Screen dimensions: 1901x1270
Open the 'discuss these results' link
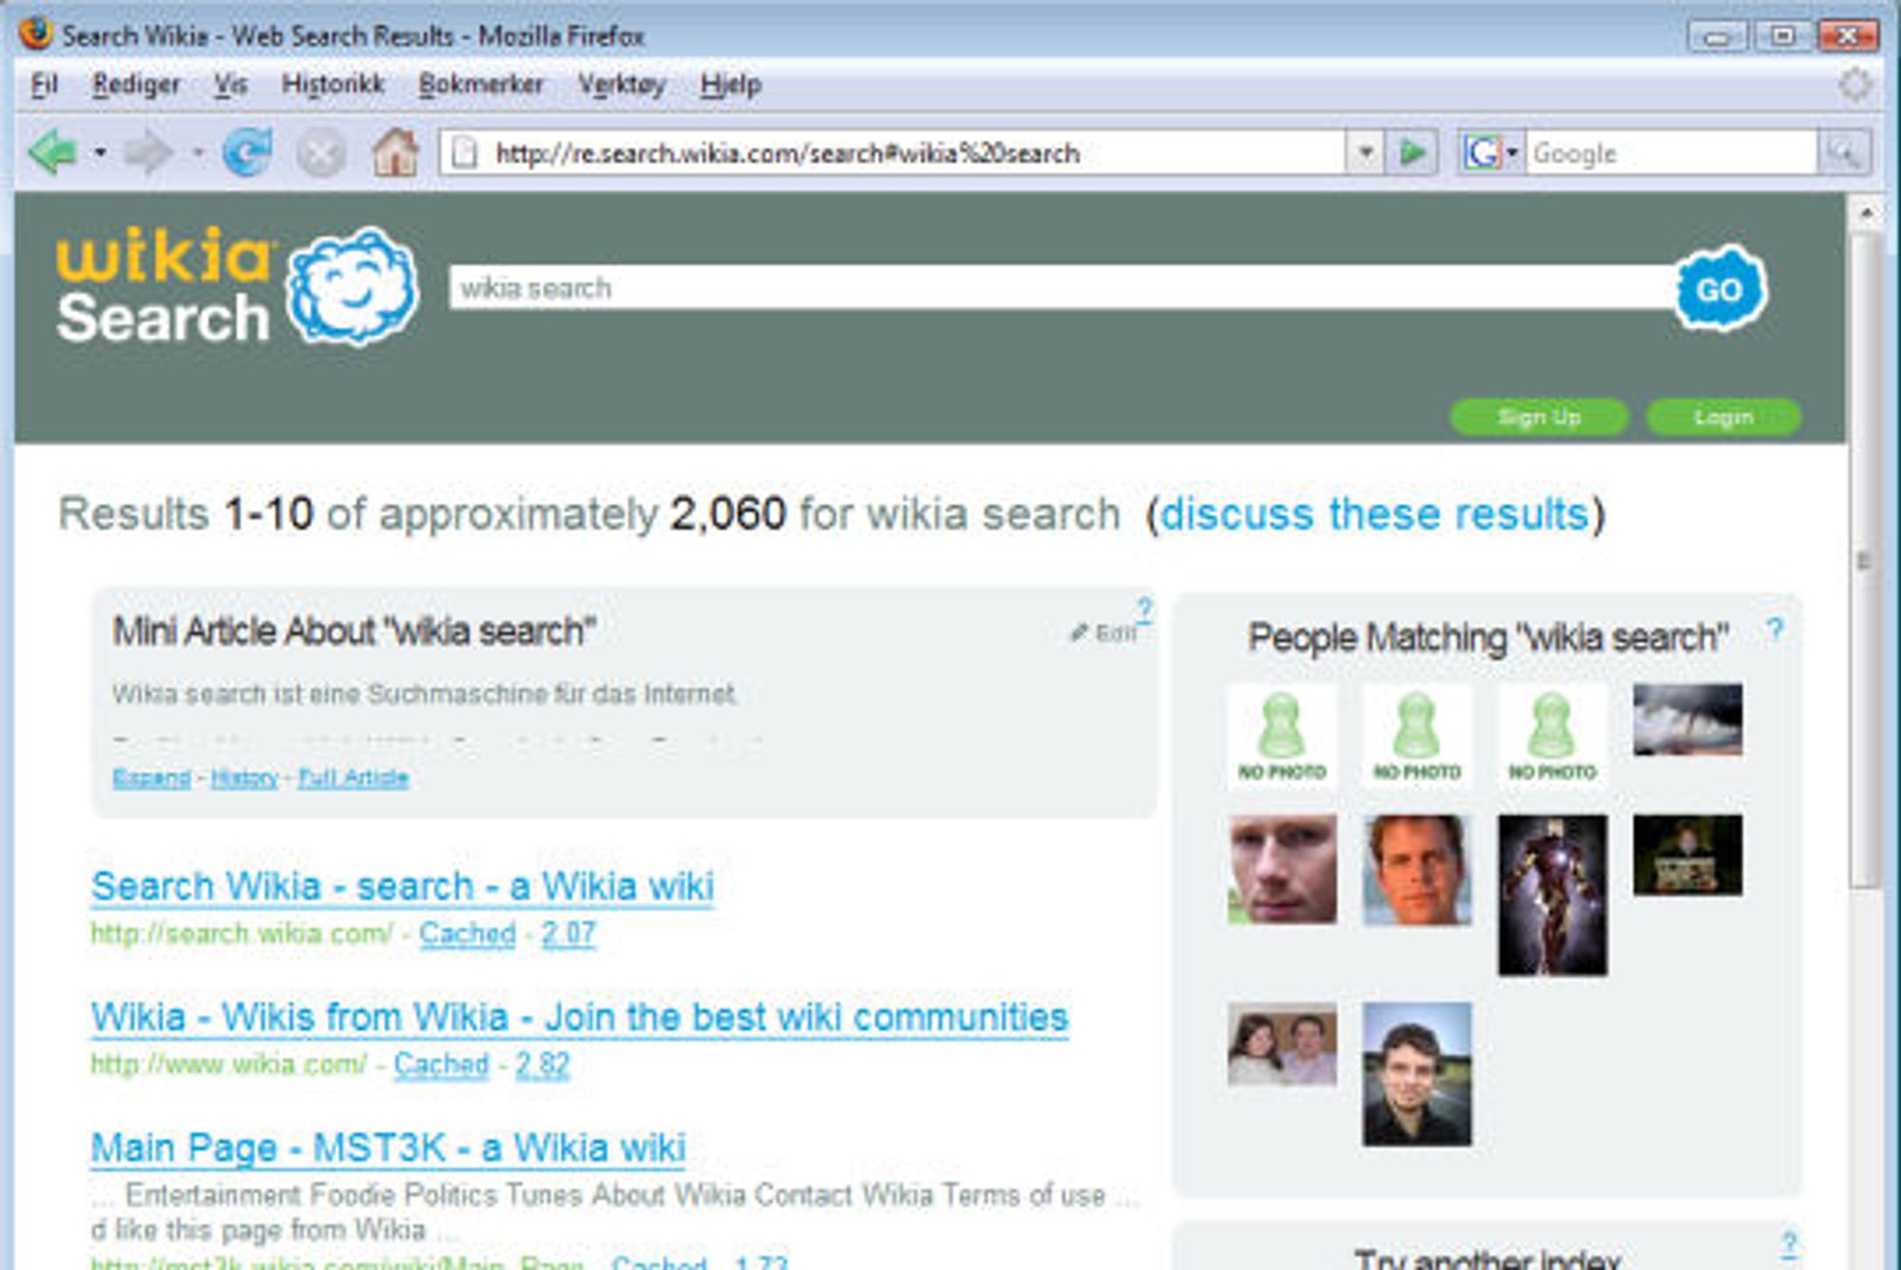[1374, 514]
